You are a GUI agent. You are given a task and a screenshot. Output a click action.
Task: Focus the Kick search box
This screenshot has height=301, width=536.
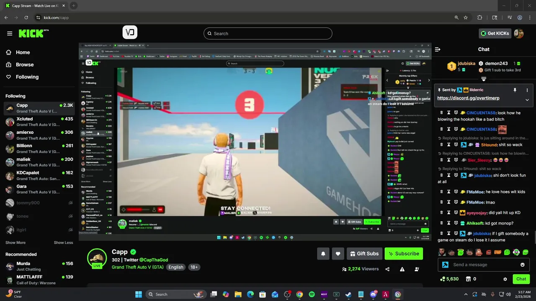[x=268, y=33]
